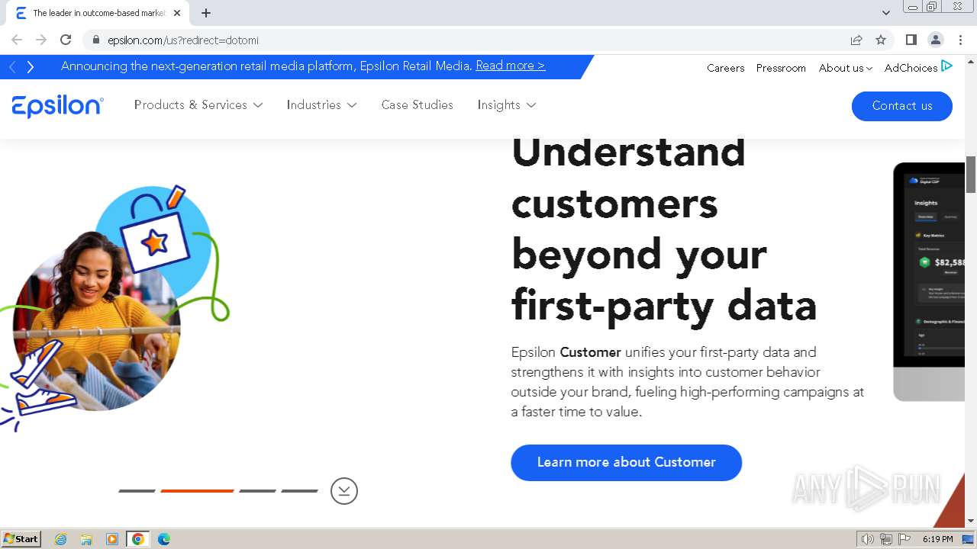Click Learn more about Customer button
This screenshot has width=977, height=549.
pyautogui.click(x=627, y=462)
